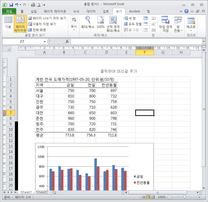Open Excel Help question mark icon
The height and width of the screenshot is (202, 208).
tap(186, 11)
